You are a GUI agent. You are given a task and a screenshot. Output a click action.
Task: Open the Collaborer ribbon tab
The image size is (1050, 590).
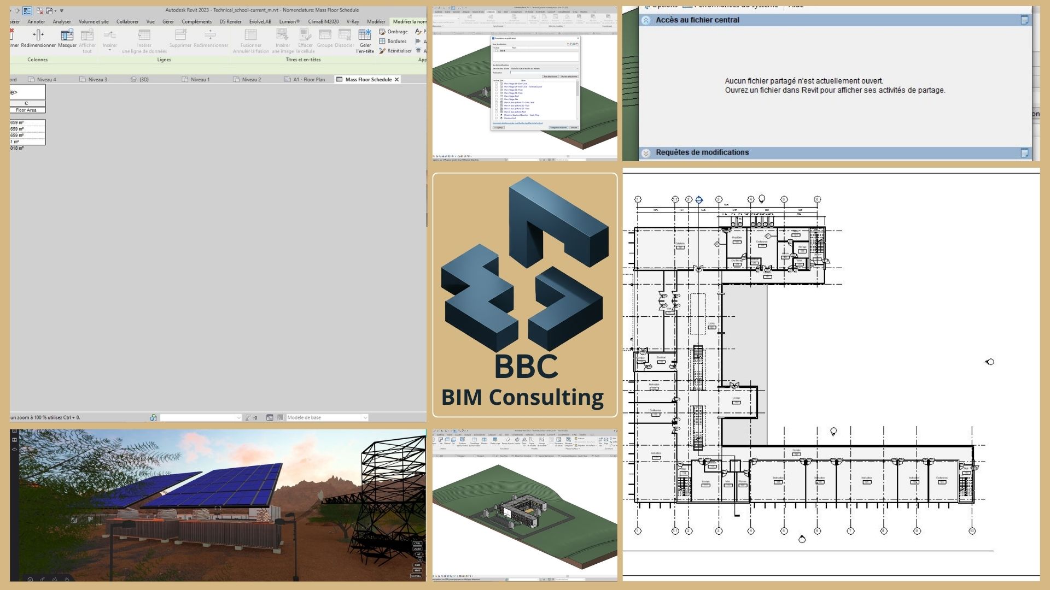click(x=127, y=22)
